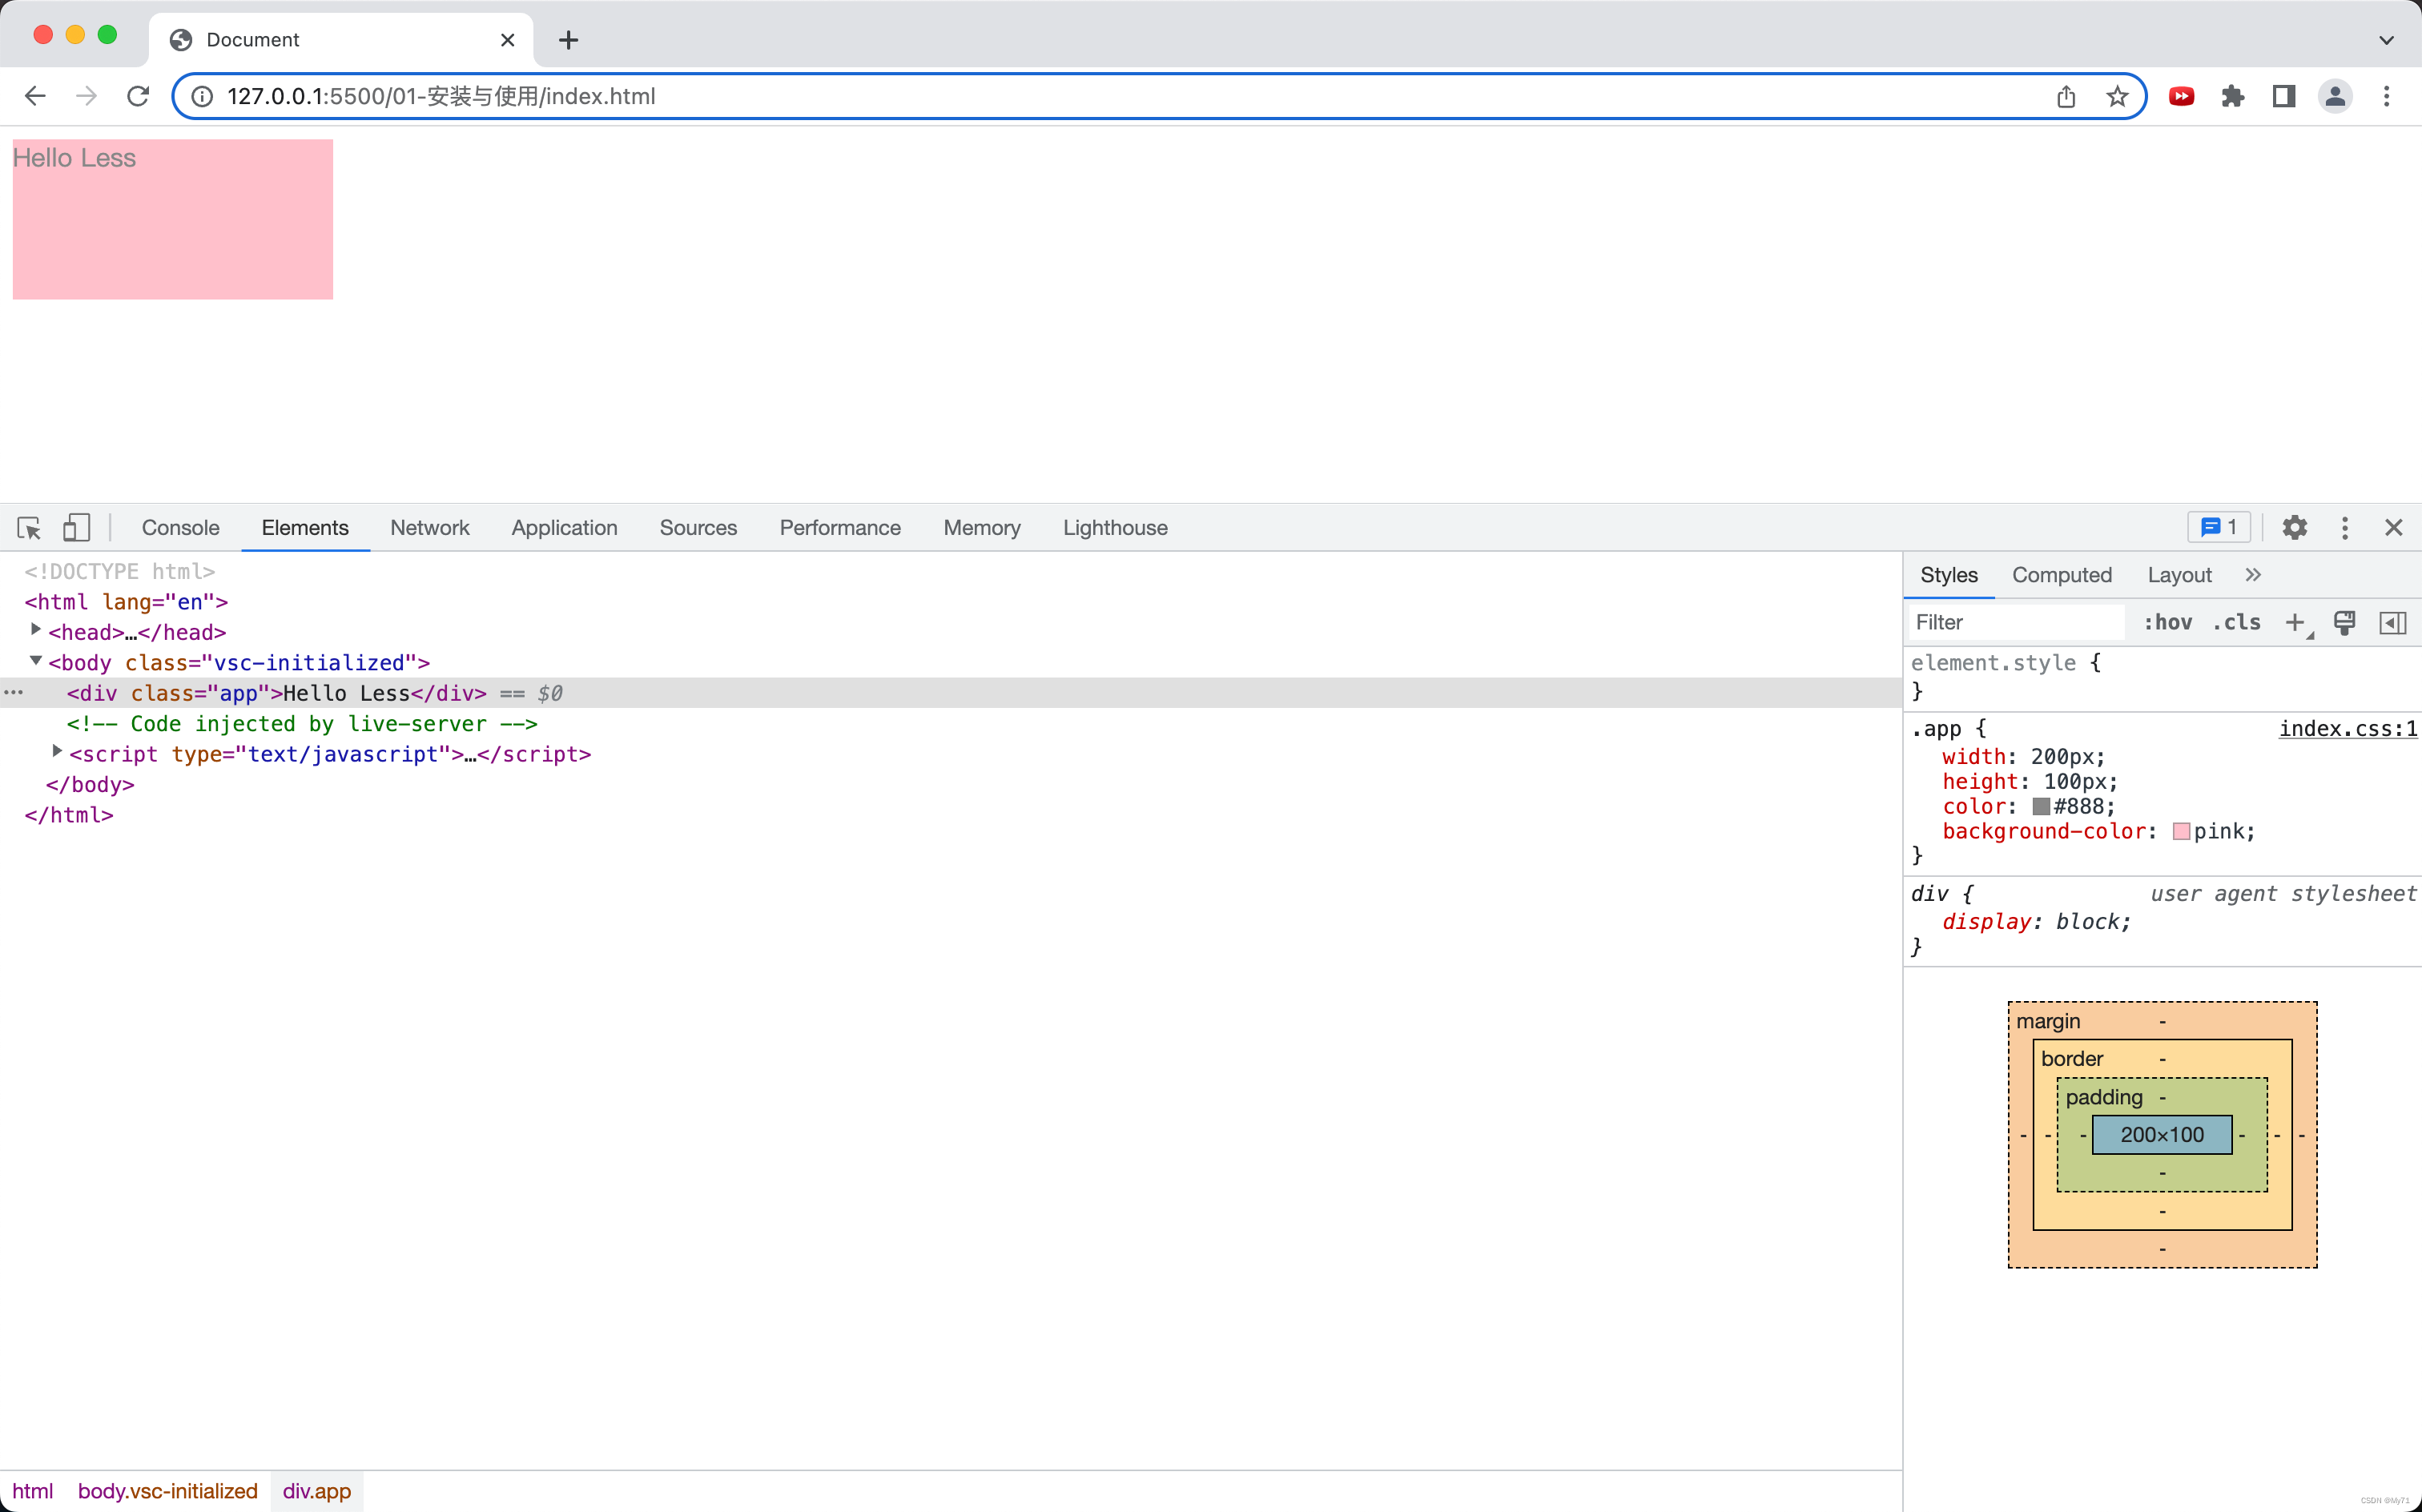Viewport: 2422px width, 1512px height.
Task: Open the rendering emulations paintbrush icon
Action: click(2344, 622)
